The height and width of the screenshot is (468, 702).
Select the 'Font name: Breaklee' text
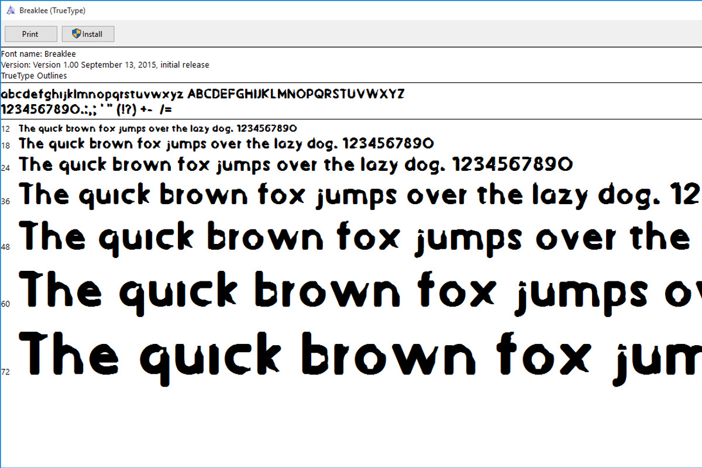coord(39,54)
